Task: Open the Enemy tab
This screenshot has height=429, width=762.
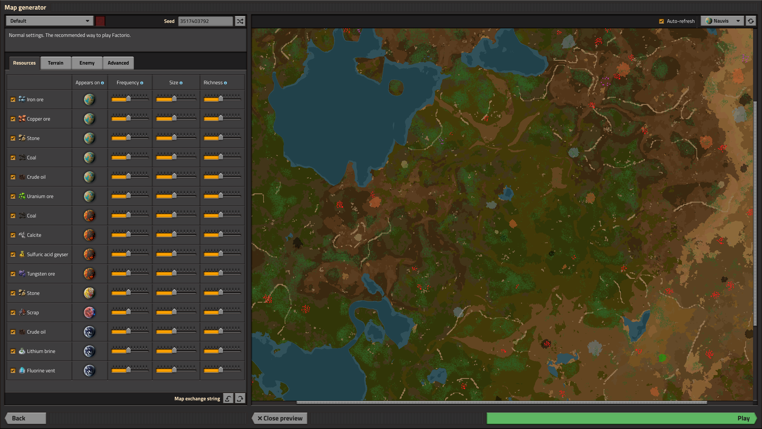Action: point(87,63)
